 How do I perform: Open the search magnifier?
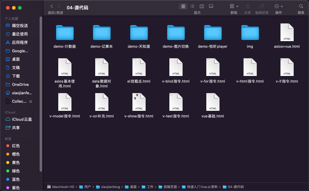coord(301,6)
